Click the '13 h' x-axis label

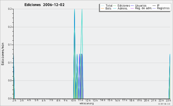(x=95, y=100)
